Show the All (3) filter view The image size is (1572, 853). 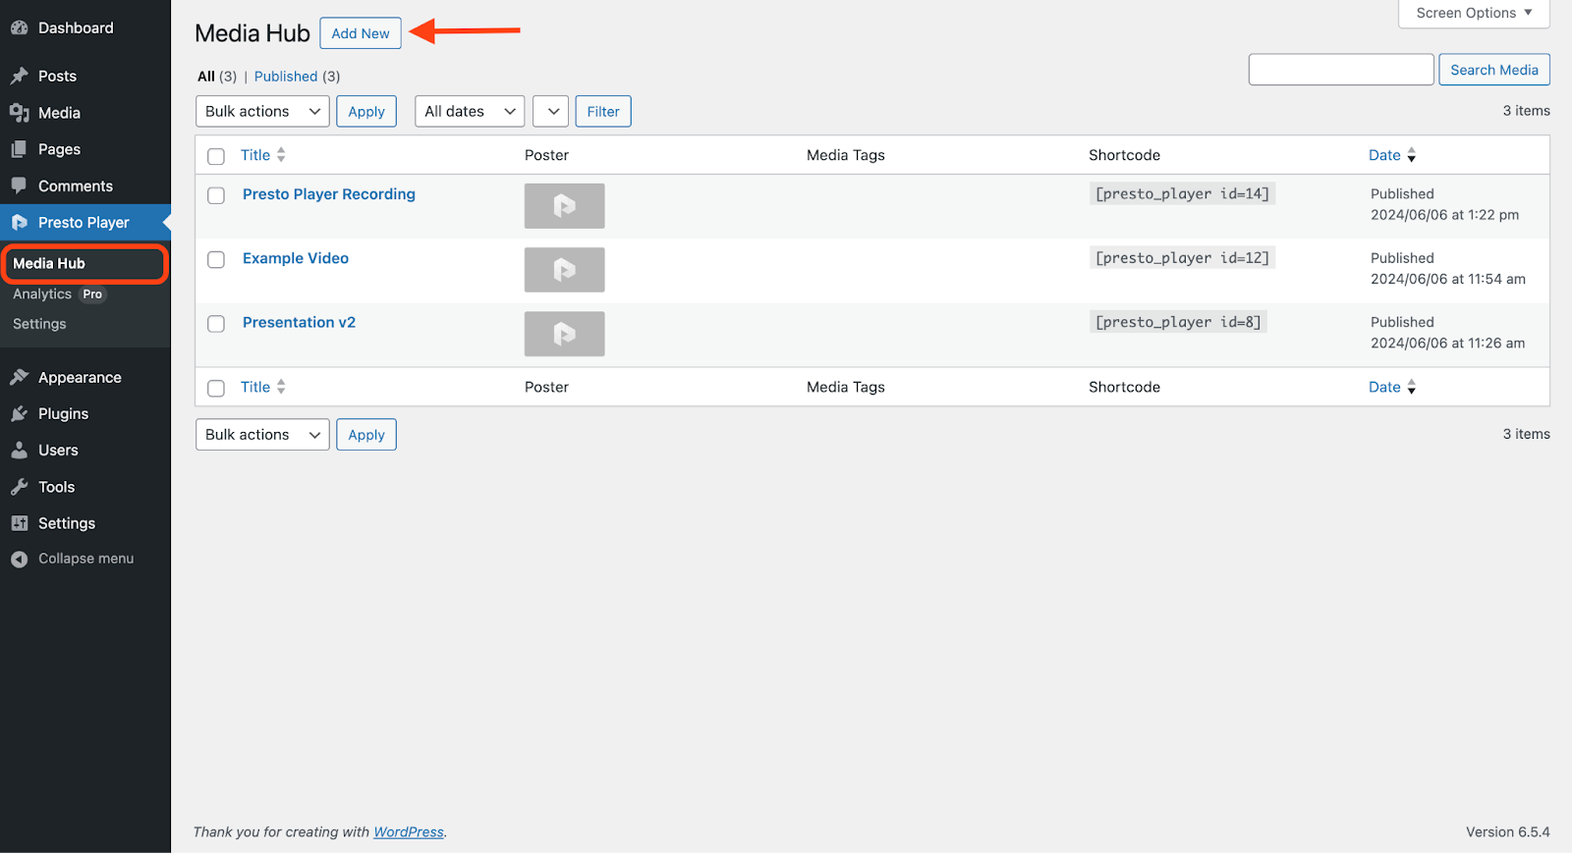217,77
